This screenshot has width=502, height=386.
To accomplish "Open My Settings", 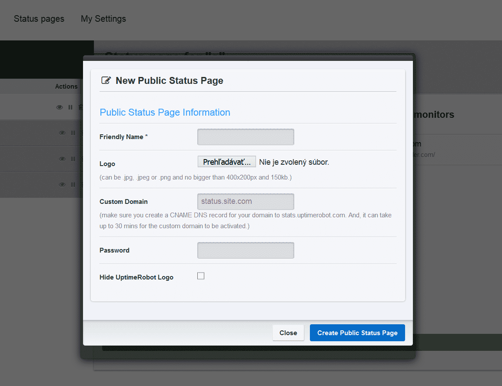I will (103, 19).
